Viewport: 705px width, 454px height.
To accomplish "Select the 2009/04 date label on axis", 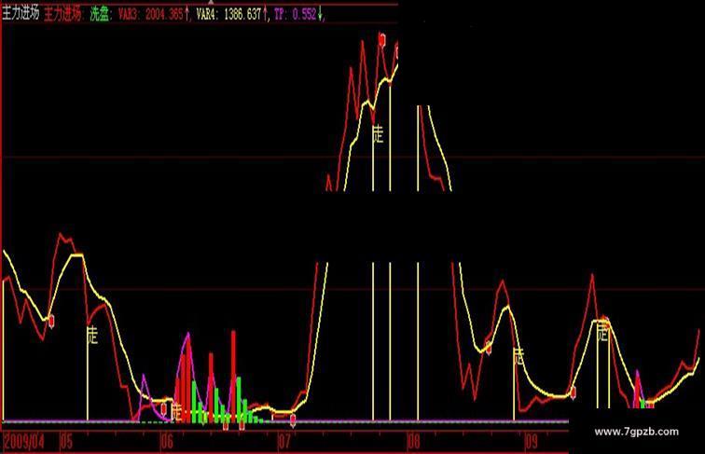I will [24, 442].
